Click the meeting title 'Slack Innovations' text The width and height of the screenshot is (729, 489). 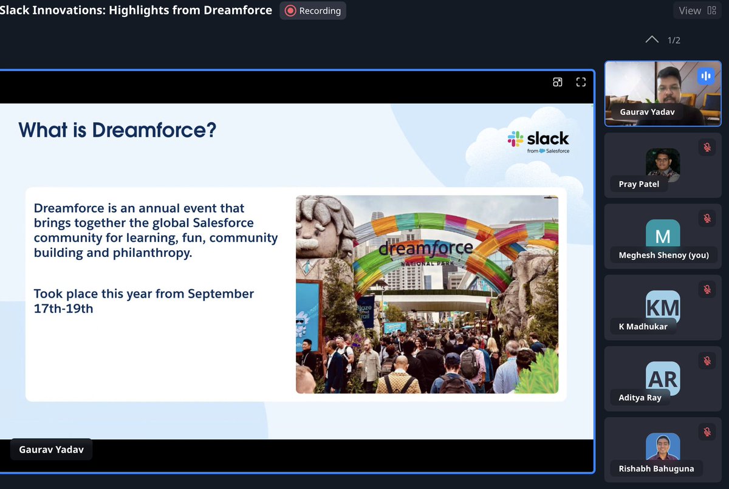(136, 10)
